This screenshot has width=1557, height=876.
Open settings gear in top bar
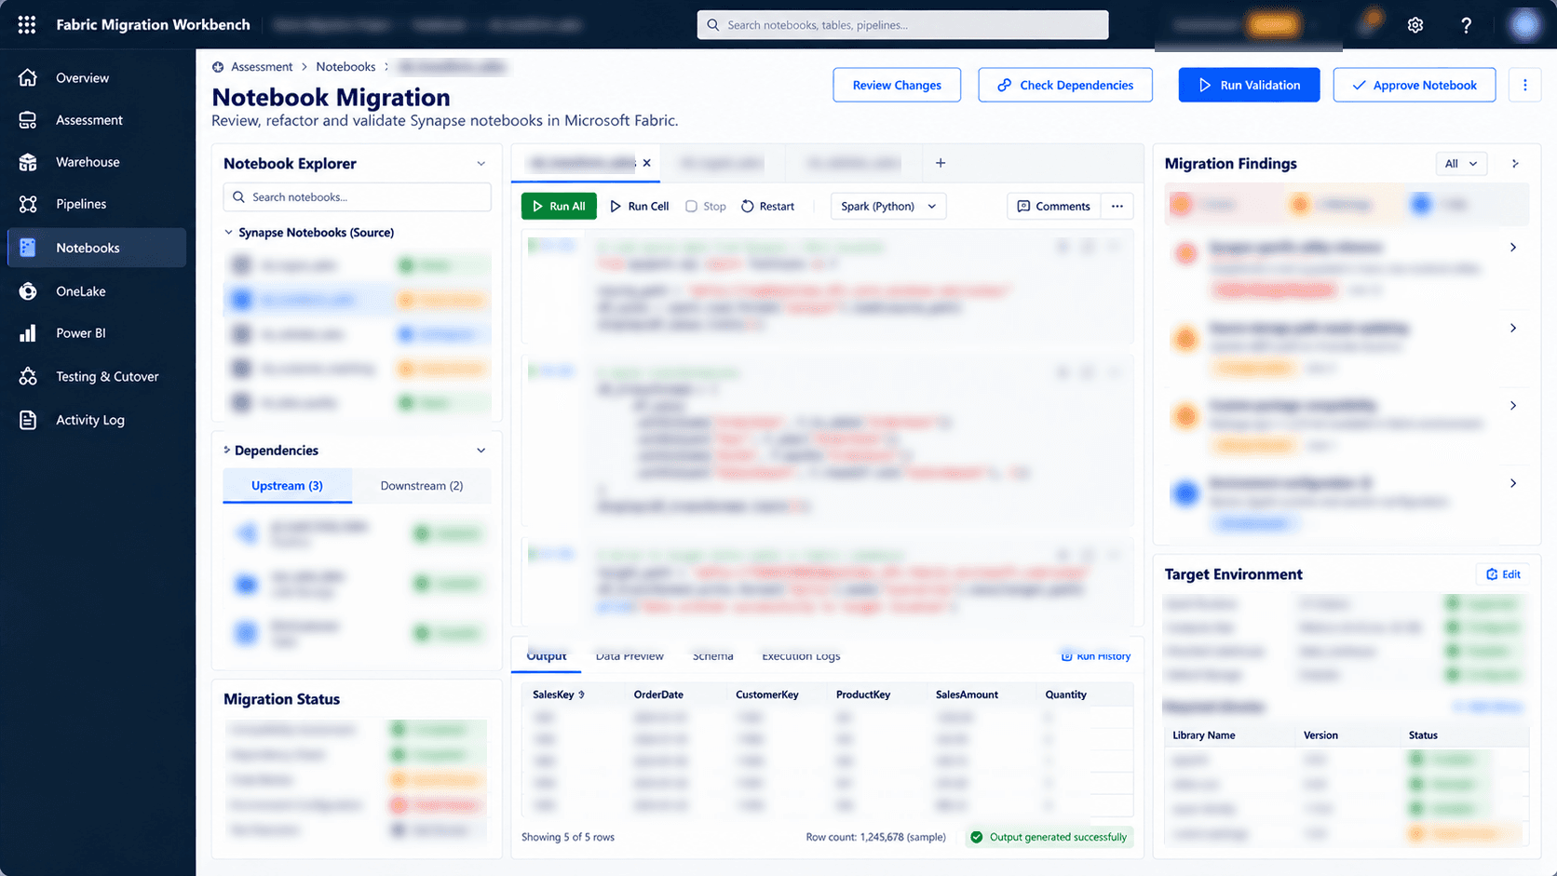1415,25
